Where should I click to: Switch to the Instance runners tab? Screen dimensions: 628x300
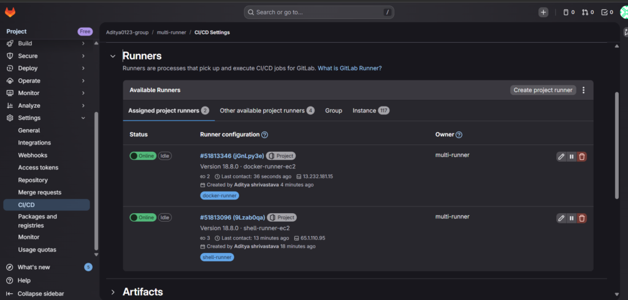click(x=364, y=111)
